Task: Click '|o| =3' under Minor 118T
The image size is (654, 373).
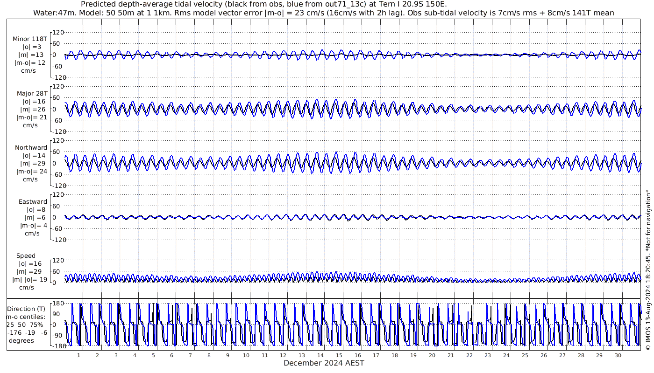Action: tap(32, 47)
